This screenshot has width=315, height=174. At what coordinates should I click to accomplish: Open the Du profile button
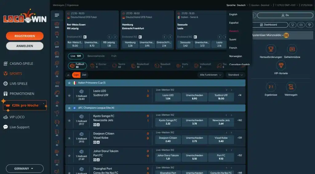point(285,15)
